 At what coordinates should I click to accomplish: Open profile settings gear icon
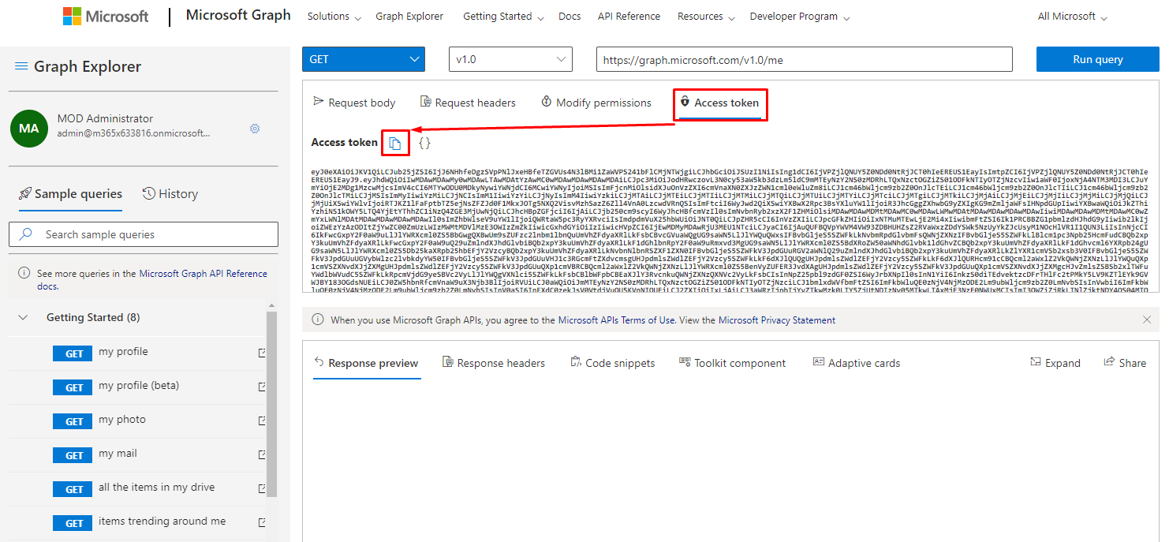255,129
